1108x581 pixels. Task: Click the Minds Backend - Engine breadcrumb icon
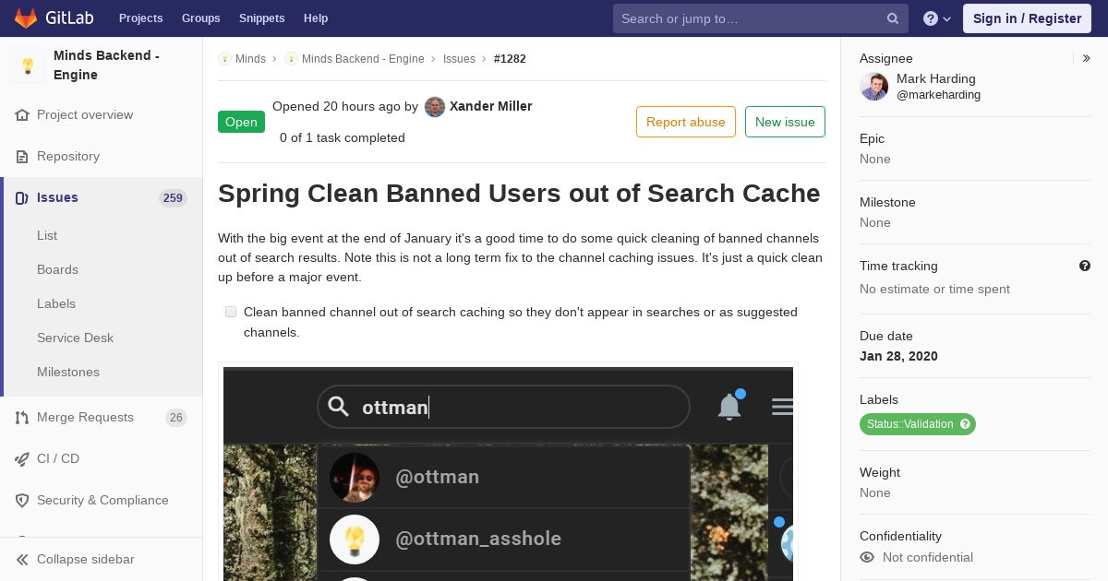pyautogui.click(x=291, y=59)
